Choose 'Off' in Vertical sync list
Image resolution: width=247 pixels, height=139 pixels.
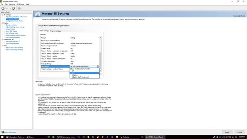(85, 71)
